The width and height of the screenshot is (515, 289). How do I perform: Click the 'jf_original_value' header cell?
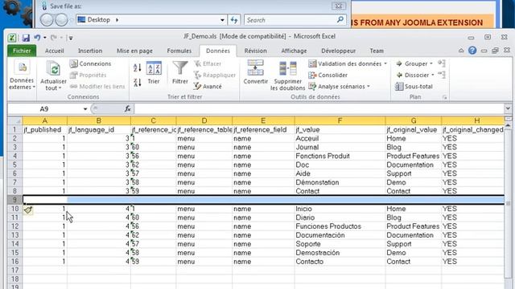413,130
